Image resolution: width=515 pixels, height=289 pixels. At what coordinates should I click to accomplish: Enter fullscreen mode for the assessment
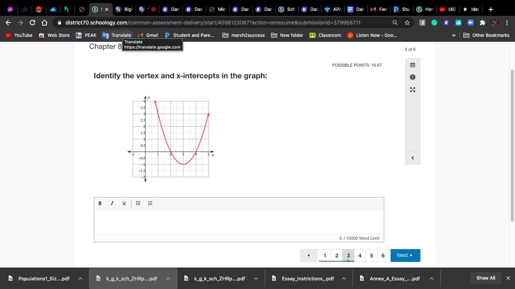coord(412,90)
